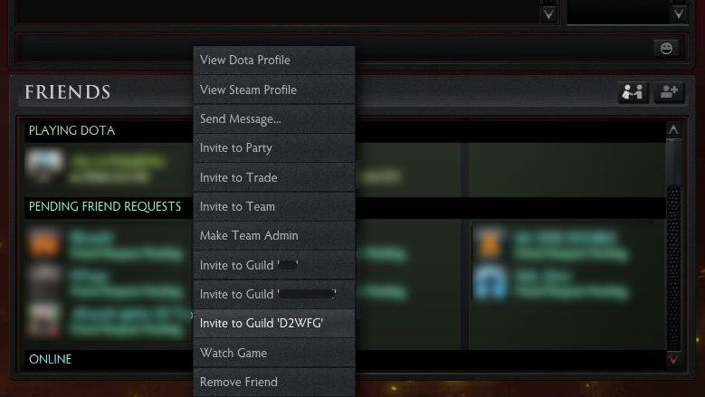705x397 pixels.
Task: Click the party/friends handshake icon
Action: click(x=633, y=92)
